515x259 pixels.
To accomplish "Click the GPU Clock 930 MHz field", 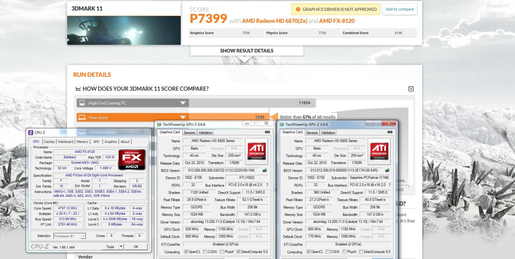I will coord(192,229).
